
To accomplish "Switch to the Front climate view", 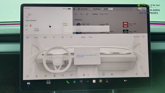I will click(x=83, y=37).
